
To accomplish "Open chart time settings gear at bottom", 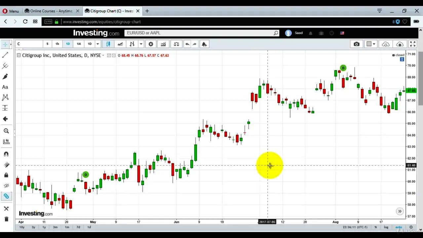I will coord(411,227).
